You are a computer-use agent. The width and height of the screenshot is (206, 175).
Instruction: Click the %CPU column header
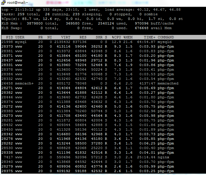(x=116, y=37)
